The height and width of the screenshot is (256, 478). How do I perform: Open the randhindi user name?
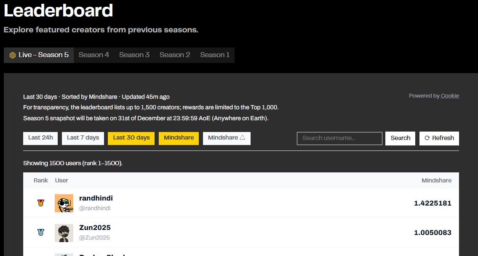coord(96,198)
